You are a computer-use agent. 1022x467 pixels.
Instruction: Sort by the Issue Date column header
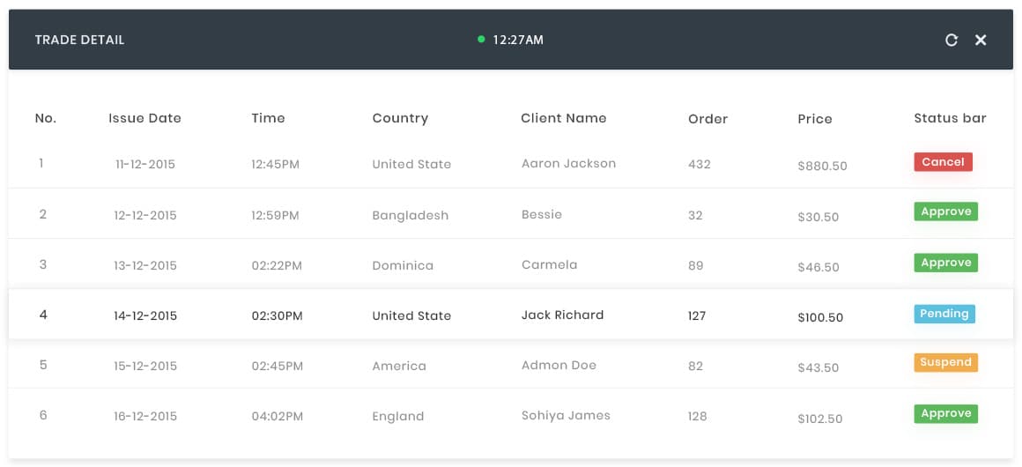144,118
